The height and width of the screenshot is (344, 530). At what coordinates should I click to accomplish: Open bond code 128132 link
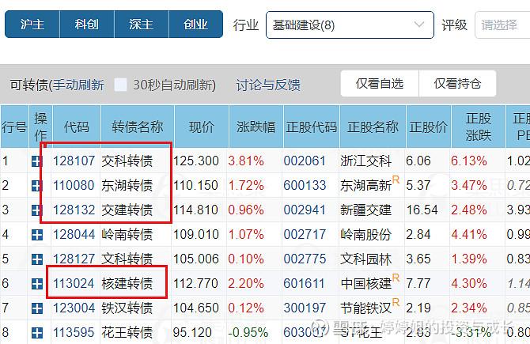74,210
